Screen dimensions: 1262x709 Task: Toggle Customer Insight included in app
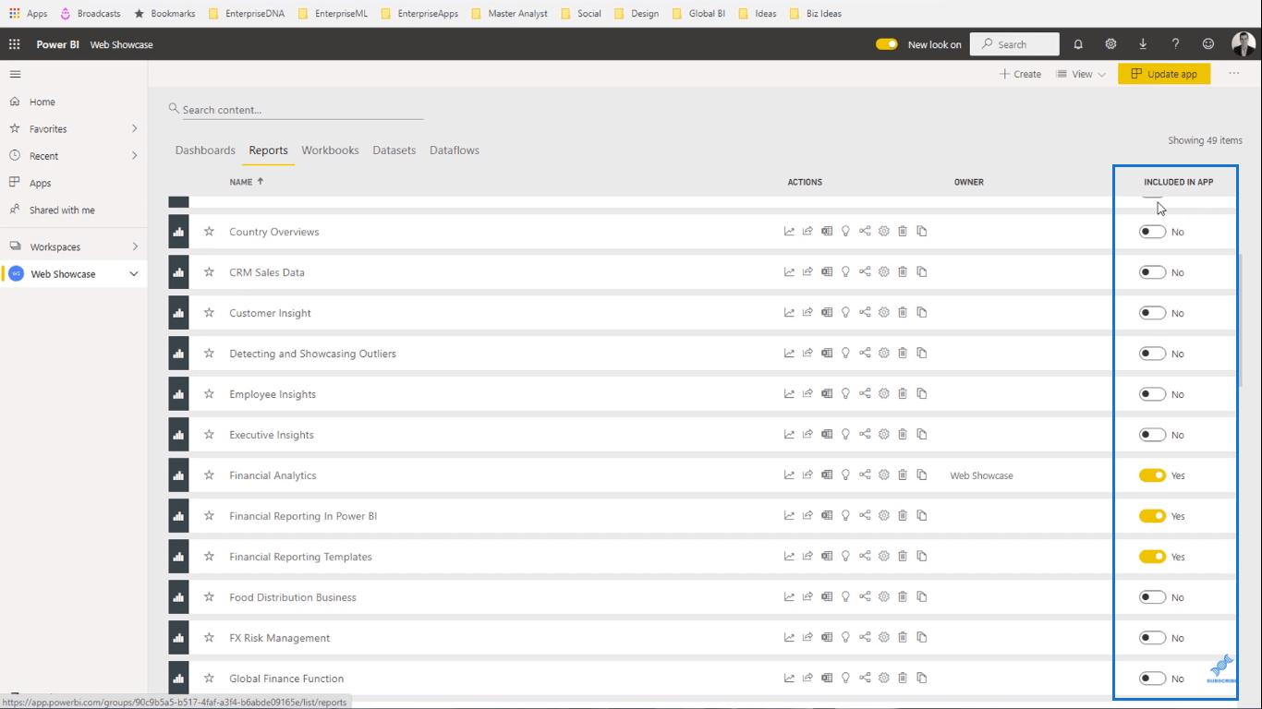[1152, 313]
